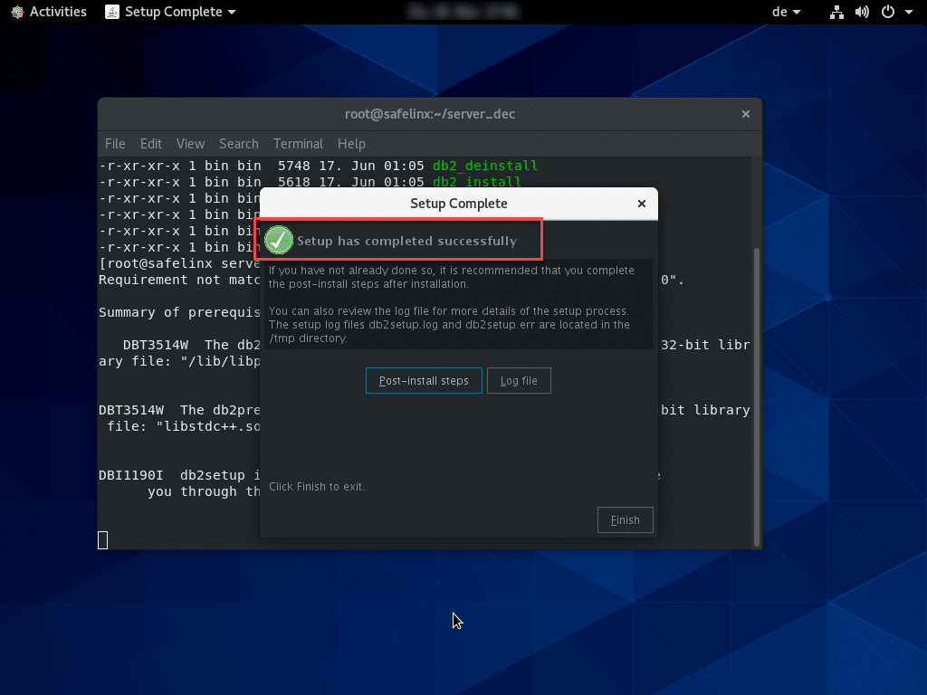927x695 pixels.
Task: Open the Log file button
Action: pyautogui.click(x=519, y=381)
